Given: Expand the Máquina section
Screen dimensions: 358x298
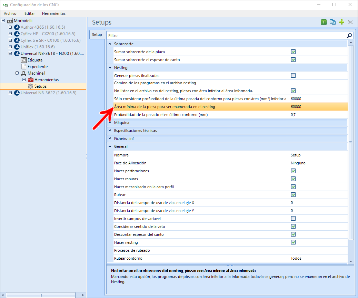Looking at the screenshot, I should 110,123.
